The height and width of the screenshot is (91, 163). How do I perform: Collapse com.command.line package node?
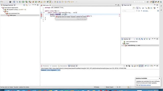tap(6, 13)
